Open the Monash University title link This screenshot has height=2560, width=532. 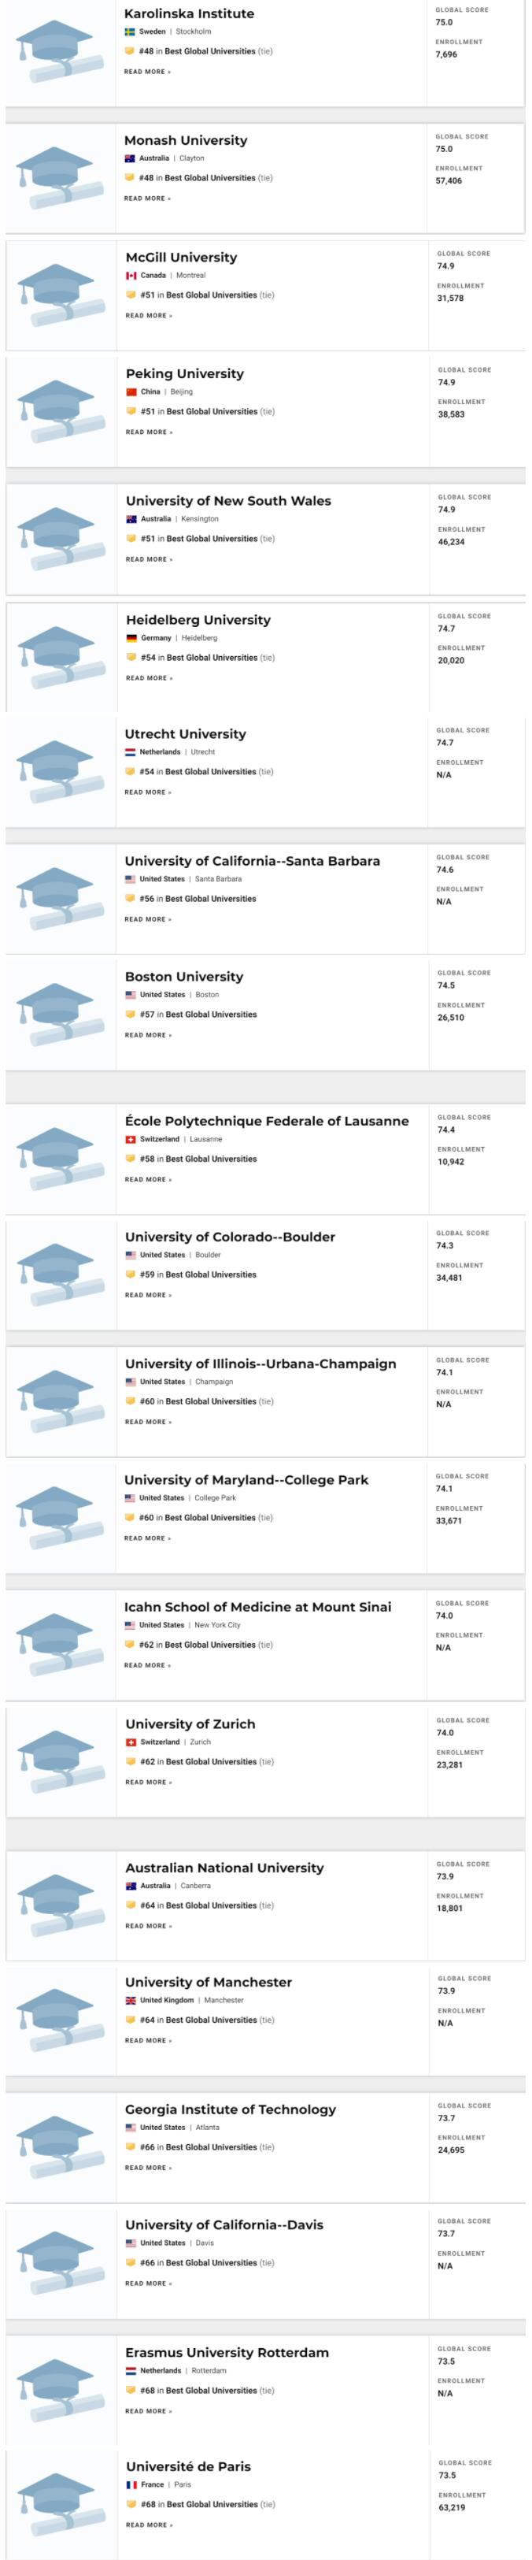[186, 141]
